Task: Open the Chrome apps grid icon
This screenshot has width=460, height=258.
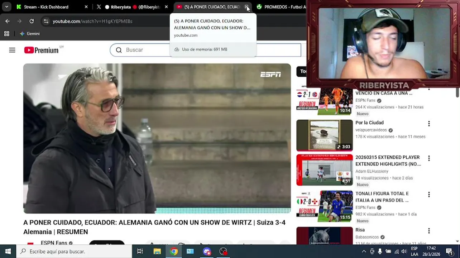Action: coord(6,34)
